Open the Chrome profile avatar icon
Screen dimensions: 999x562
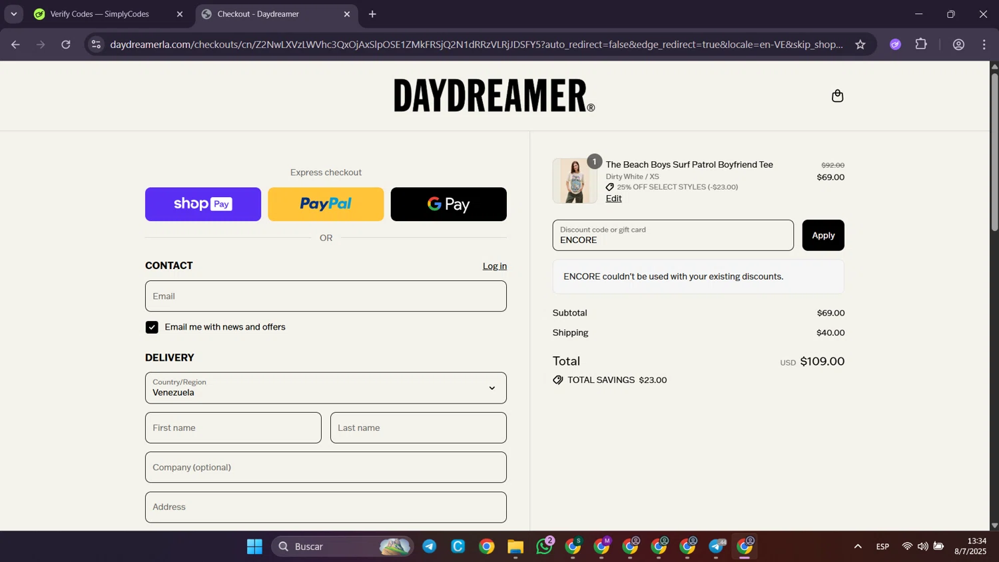point(958,45)
